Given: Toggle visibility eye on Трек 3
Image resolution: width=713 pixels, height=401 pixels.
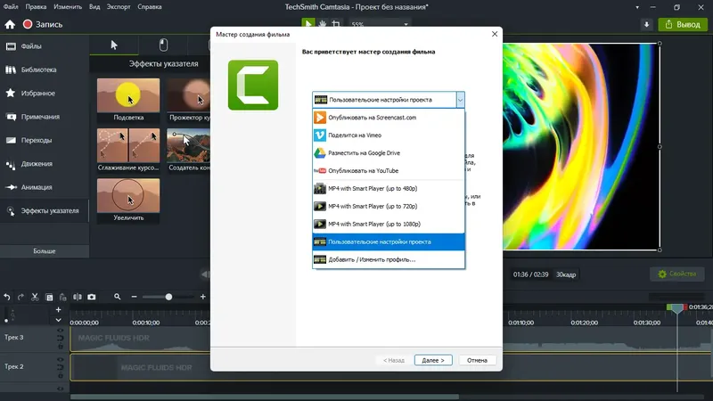Looking at the screenshot, I should click(60, 331).
